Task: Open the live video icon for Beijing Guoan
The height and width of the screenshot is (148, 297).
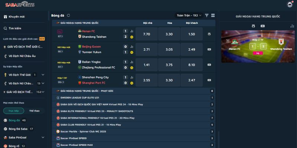Action: point(209,49)
